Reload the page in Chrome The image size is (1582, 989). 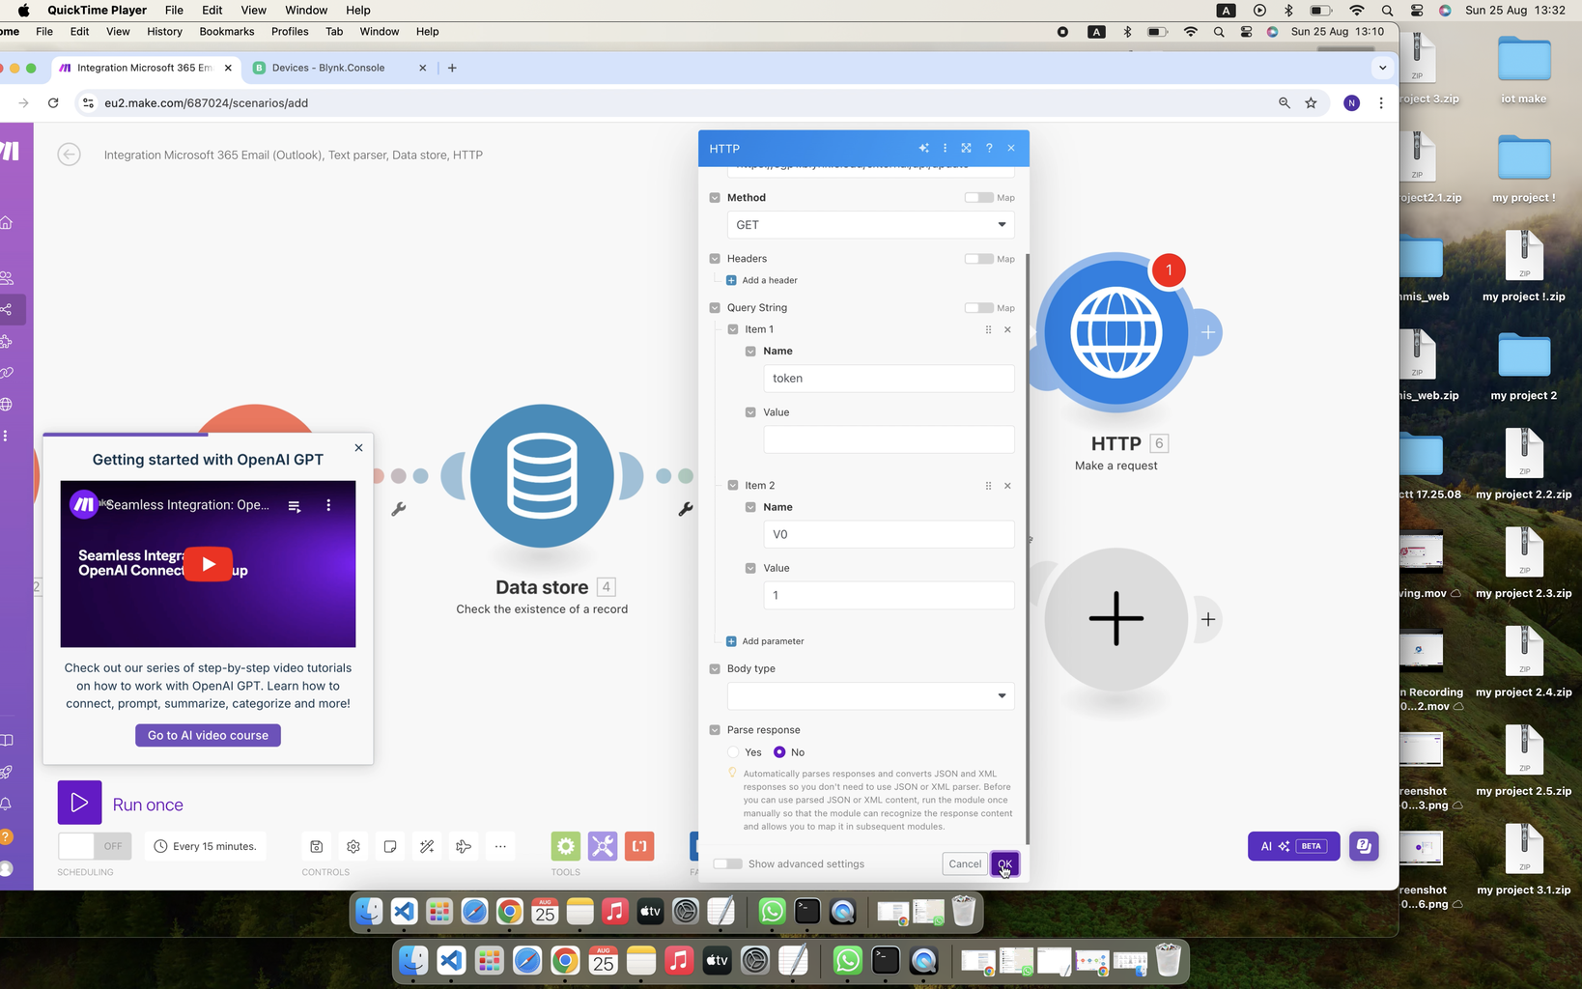click(x=53, y=102)
